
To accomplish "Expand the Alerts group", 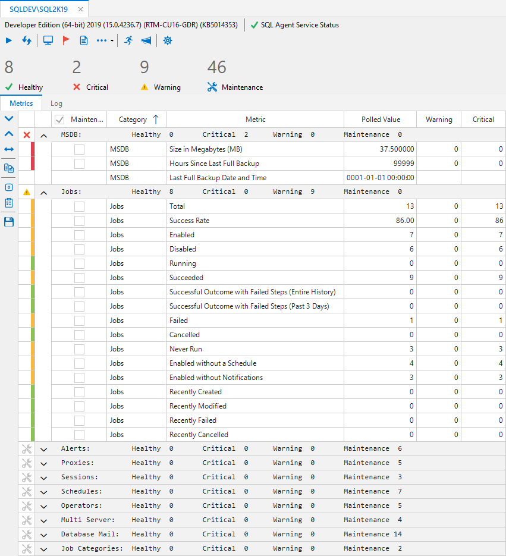I will click(43, 449).
